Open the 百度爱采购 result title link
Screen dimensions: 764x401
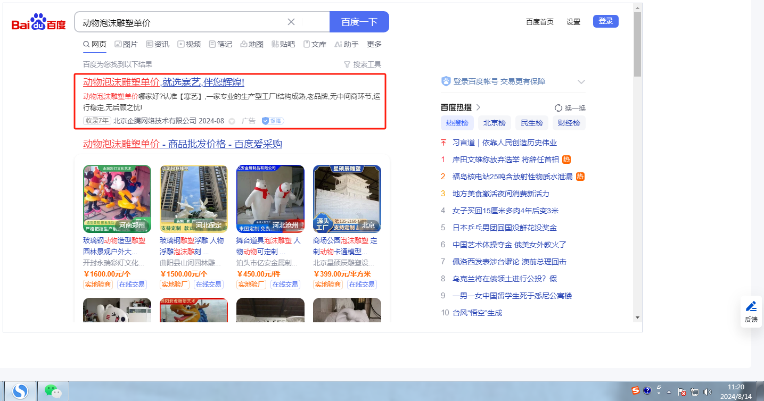[183, 144]
